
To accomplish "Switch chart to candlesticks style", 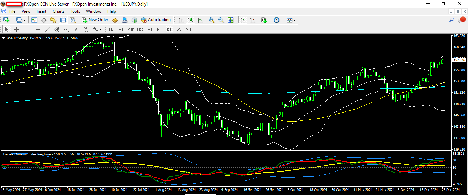I will [x=190, y=20].
